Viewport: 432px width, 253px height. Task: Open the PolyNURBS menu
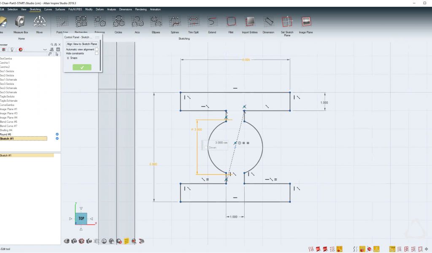click(76, 9)
